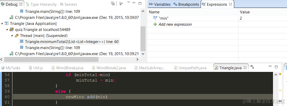
Task: Open the UniquePath.java editor tab
Action: (190, 68)
